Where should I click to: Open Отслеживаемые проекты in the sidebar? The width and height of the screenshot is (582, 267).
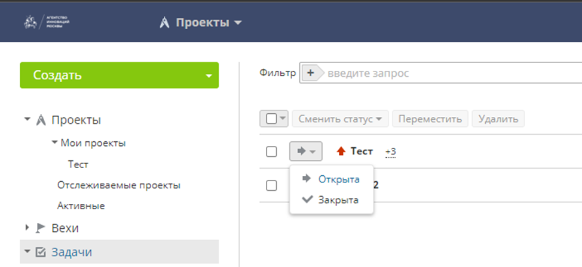(x=119, y=185)
